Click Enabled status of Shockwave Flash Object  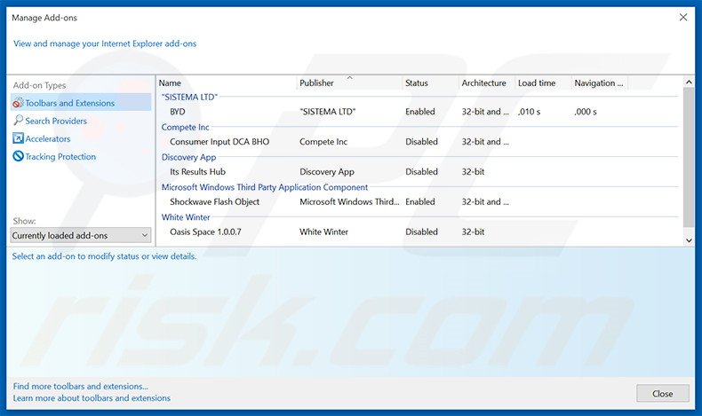[x=420, y=201]
